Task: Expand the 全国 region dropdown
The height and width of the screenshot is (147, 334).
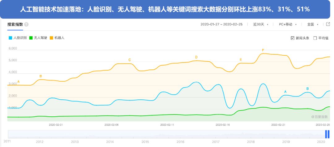Action: 312,24
